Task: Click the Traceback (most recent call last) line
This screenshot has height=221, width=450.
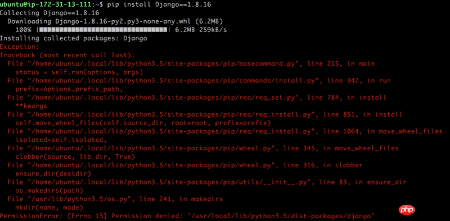Action: [67, 55]
